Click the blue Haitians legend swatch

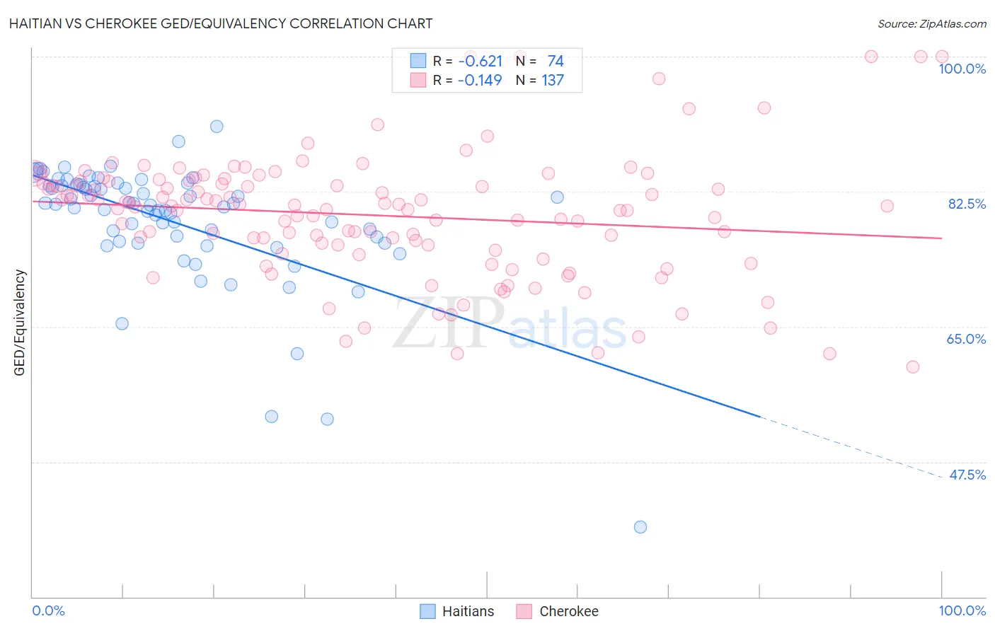[x=427, y=611]
